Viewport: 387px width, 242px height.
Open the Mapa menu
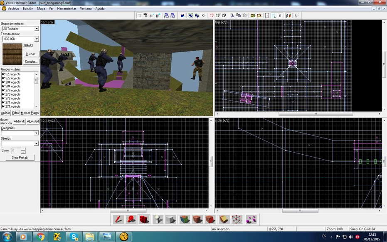41,8
